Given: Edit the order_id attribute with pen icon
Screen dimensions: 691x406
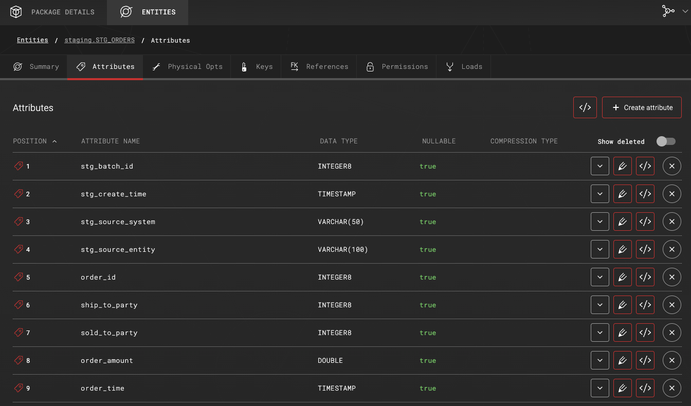Looking at the screenshot, I should tap(623, 278).
